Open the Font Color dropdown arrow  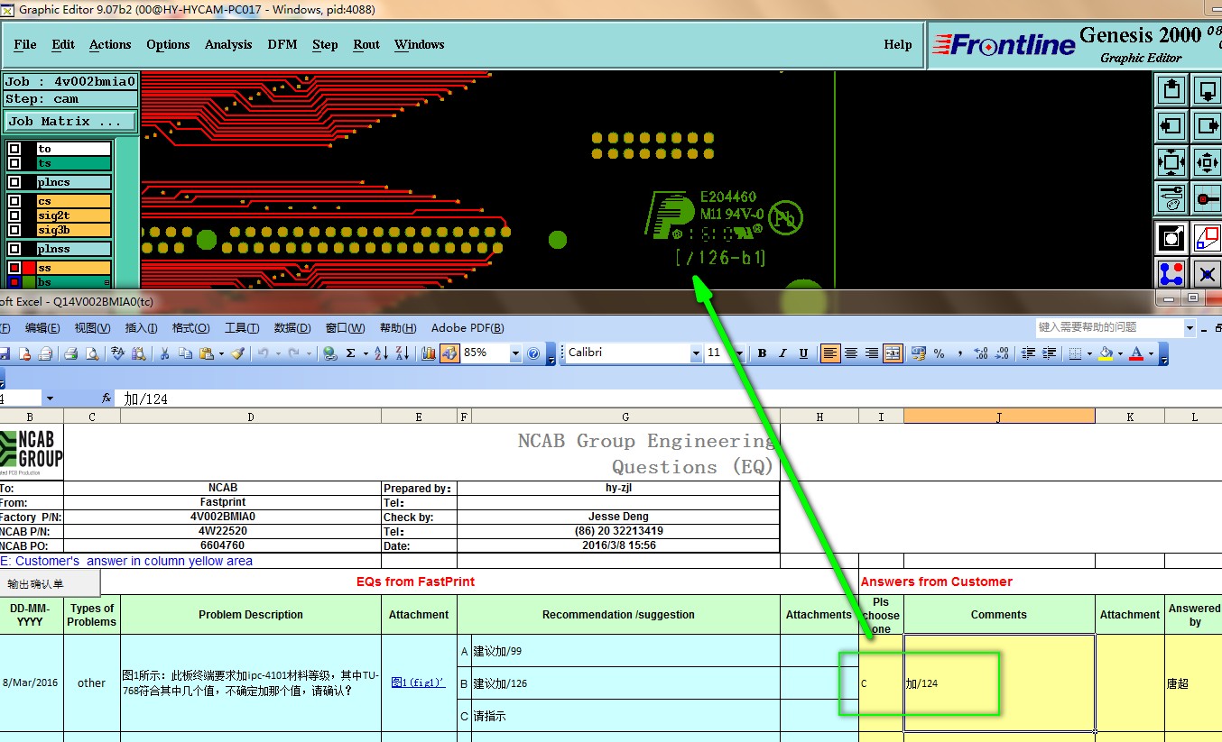click(1151, 353)
